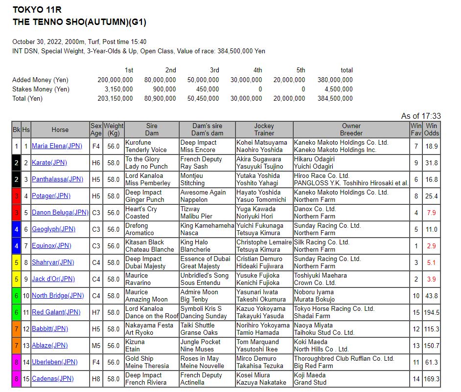Click breeder Shadai Farm
The width and height of the screenshot is (461, 392).
[x=312, y=316]
